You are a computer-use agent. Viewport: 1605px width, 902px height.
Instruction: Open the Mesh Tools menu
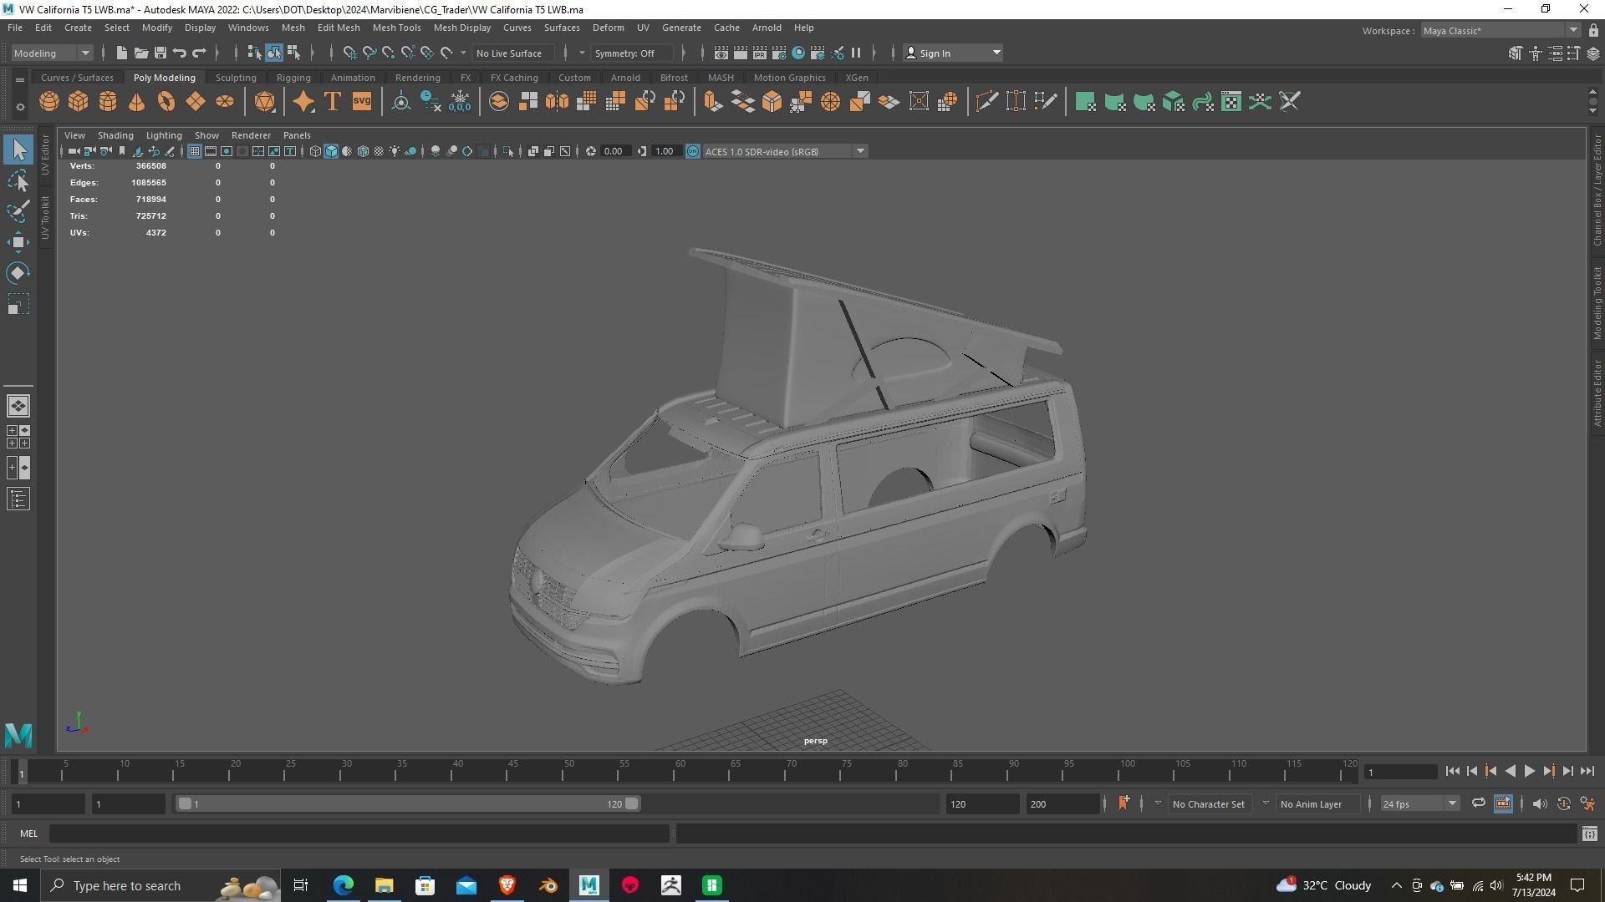coord(396,28)
